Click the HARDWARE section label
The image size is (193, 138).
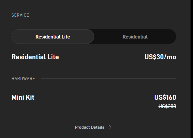click(23, 79)
